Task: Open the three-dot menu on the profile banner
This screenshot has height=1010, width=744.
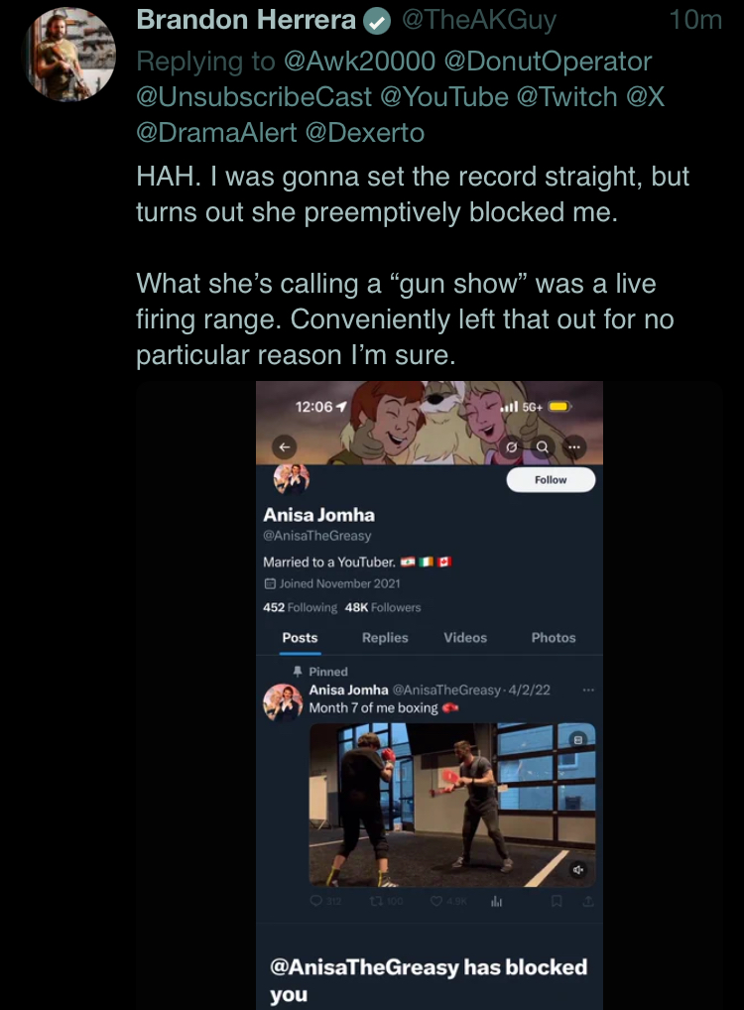Action: pos(574,446)
